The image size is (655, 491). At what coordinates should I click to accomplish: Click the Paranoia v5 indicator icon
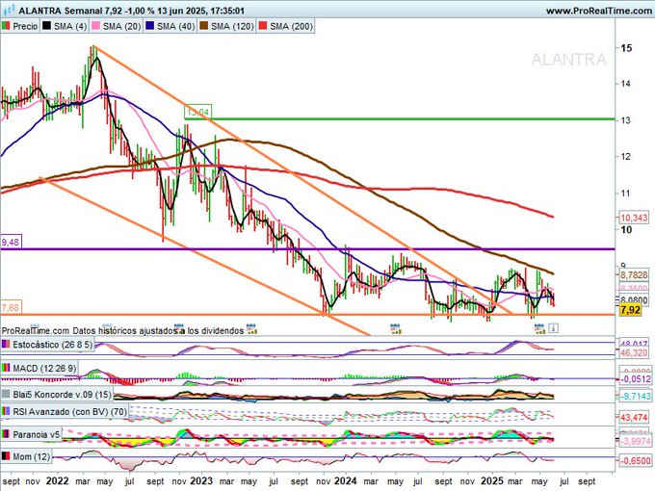[6, 434]
